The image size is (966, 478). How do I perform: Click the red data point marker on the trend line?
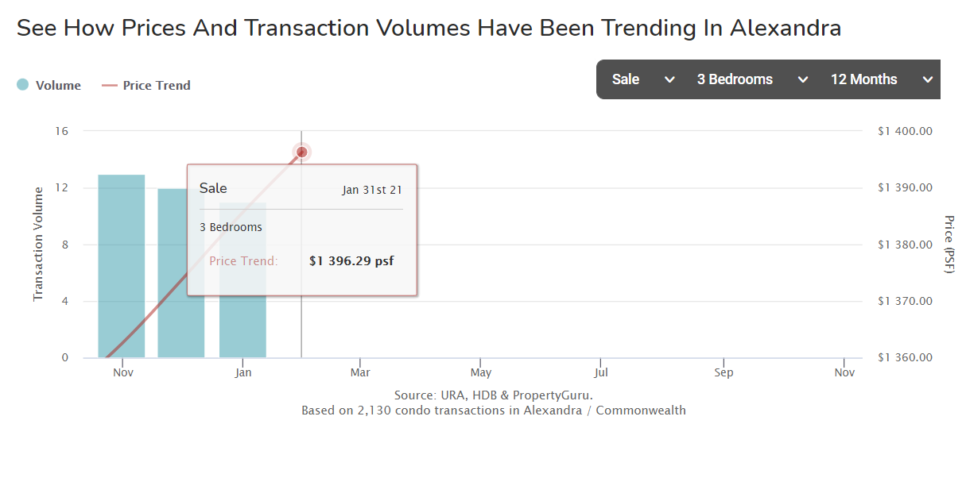pyautogui.click(x=301, y=152)
